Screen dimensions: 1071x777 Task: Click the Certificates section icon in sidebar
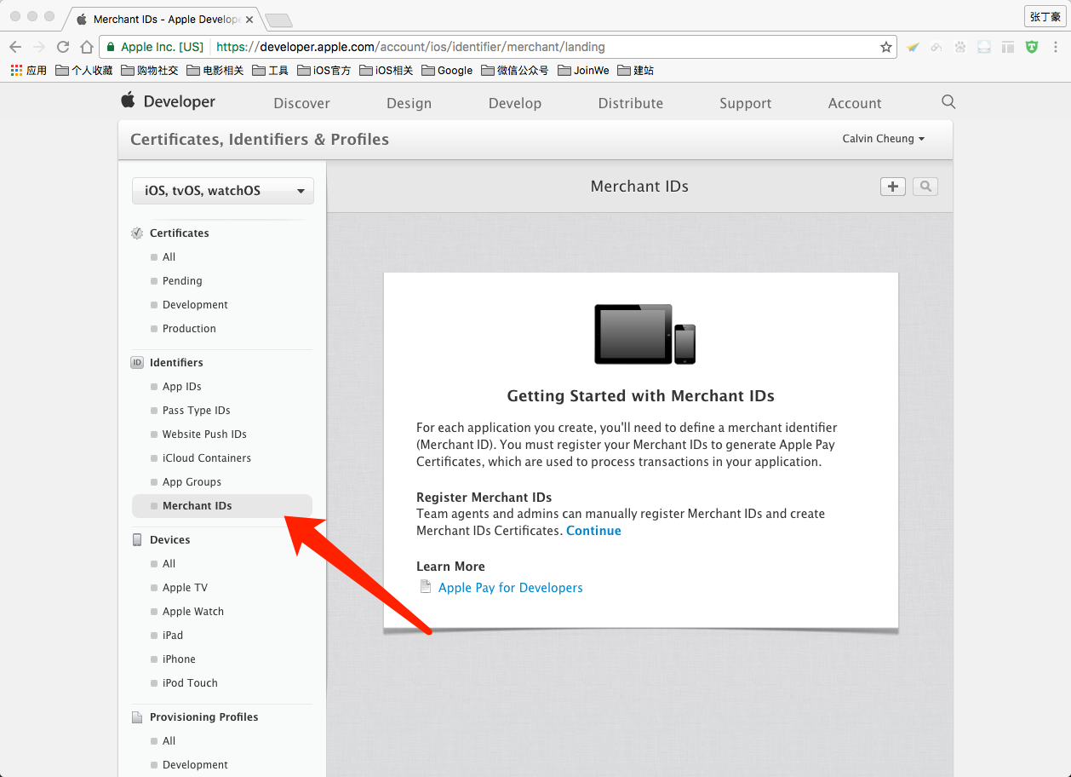click(136, 233)
